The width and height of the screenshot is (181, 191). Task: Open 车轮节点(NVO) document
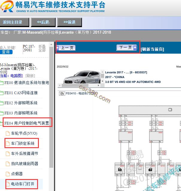(x=24, y=133)
